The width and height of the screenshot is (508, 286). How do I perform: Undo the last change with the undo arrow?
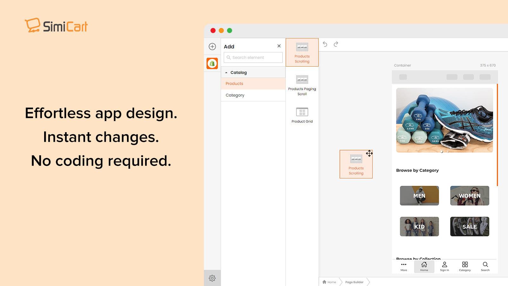(324, 44)
